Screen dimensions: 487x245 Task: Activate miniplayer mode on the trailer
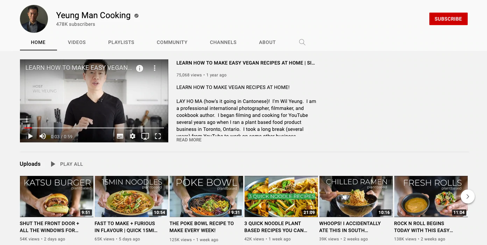[x=145, y=136]
